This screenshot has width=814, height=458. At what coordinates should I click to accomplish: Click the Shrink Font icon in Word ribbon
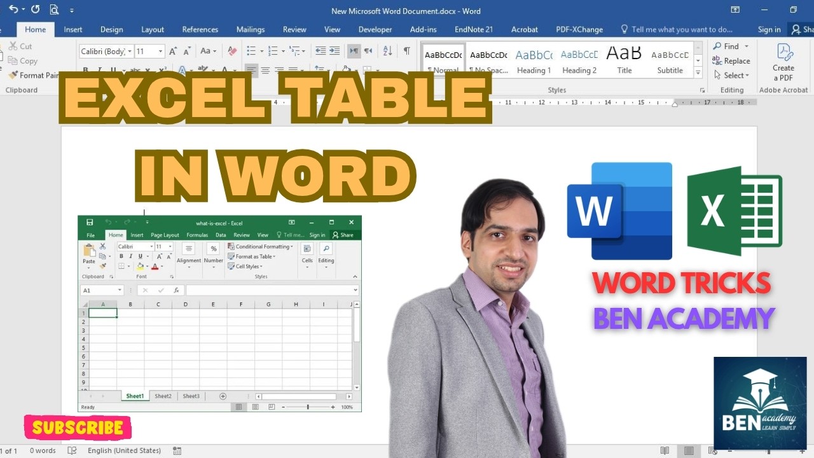pos(188,51)
